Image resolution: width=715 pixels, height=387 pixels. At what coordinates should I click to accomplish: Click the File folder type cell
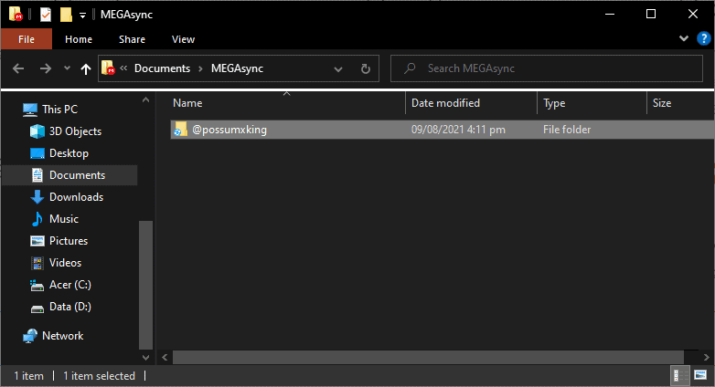567,130
